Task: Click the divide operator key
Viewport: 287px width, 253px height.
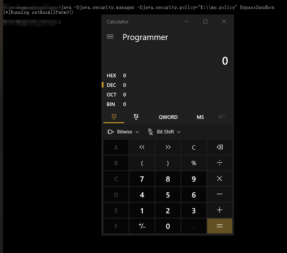Action: 219,163
